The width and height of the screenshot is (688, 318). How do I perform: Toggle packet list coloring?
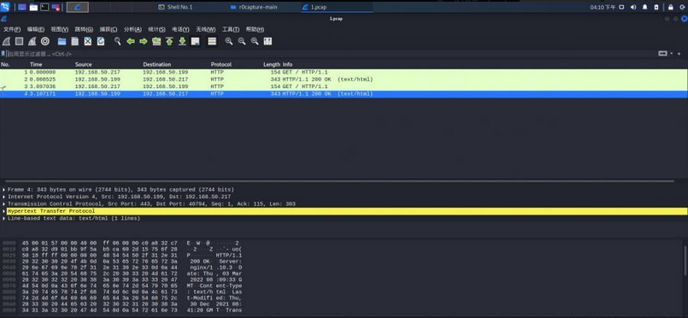click(x=212, y=41)
